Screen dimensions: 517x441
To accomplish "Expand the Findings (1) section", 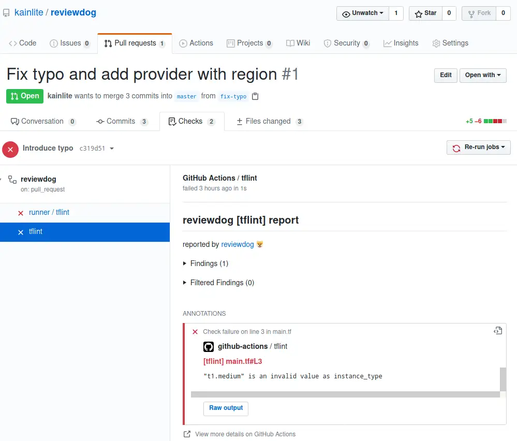I will [206, 263].
